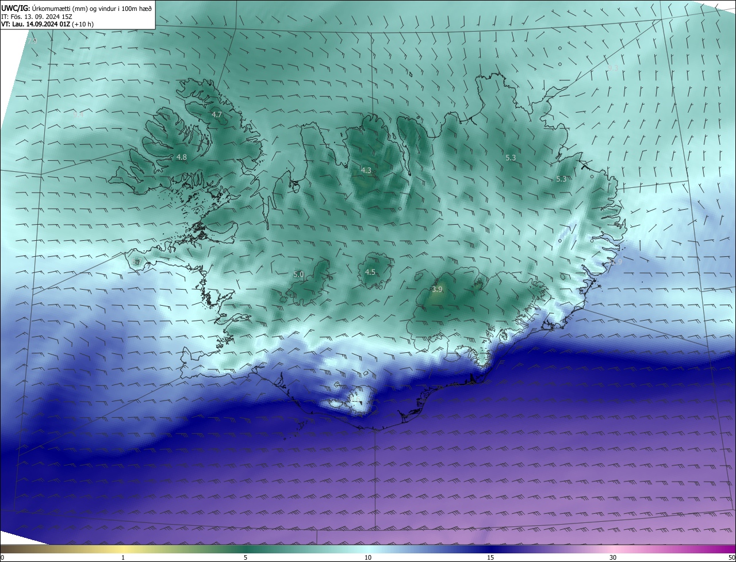This screenshot has width=736, height=562.
Task: Click the 'VT: Lau. 14.09.2024 01Z (+10 h)' line
Action: click(x=48, y=25)
